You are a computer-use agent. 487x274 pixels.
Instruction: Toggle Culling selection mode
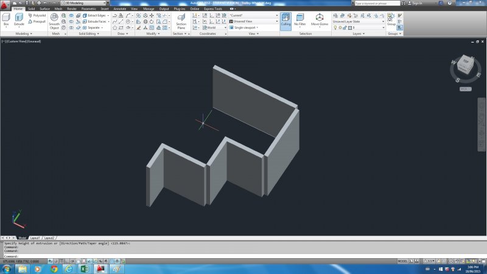(286, 21)
